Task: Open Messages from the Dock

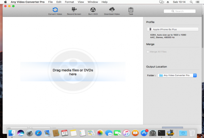Action: point(109,133)
